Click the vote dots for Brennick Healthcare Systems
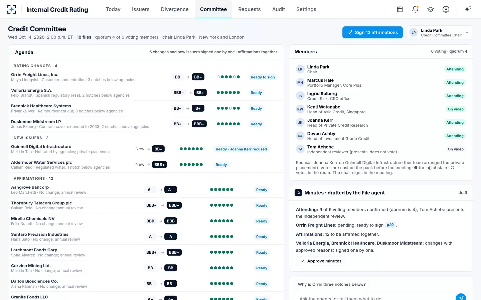This screenshot has height=300, width=481. (x=228, y=108)
